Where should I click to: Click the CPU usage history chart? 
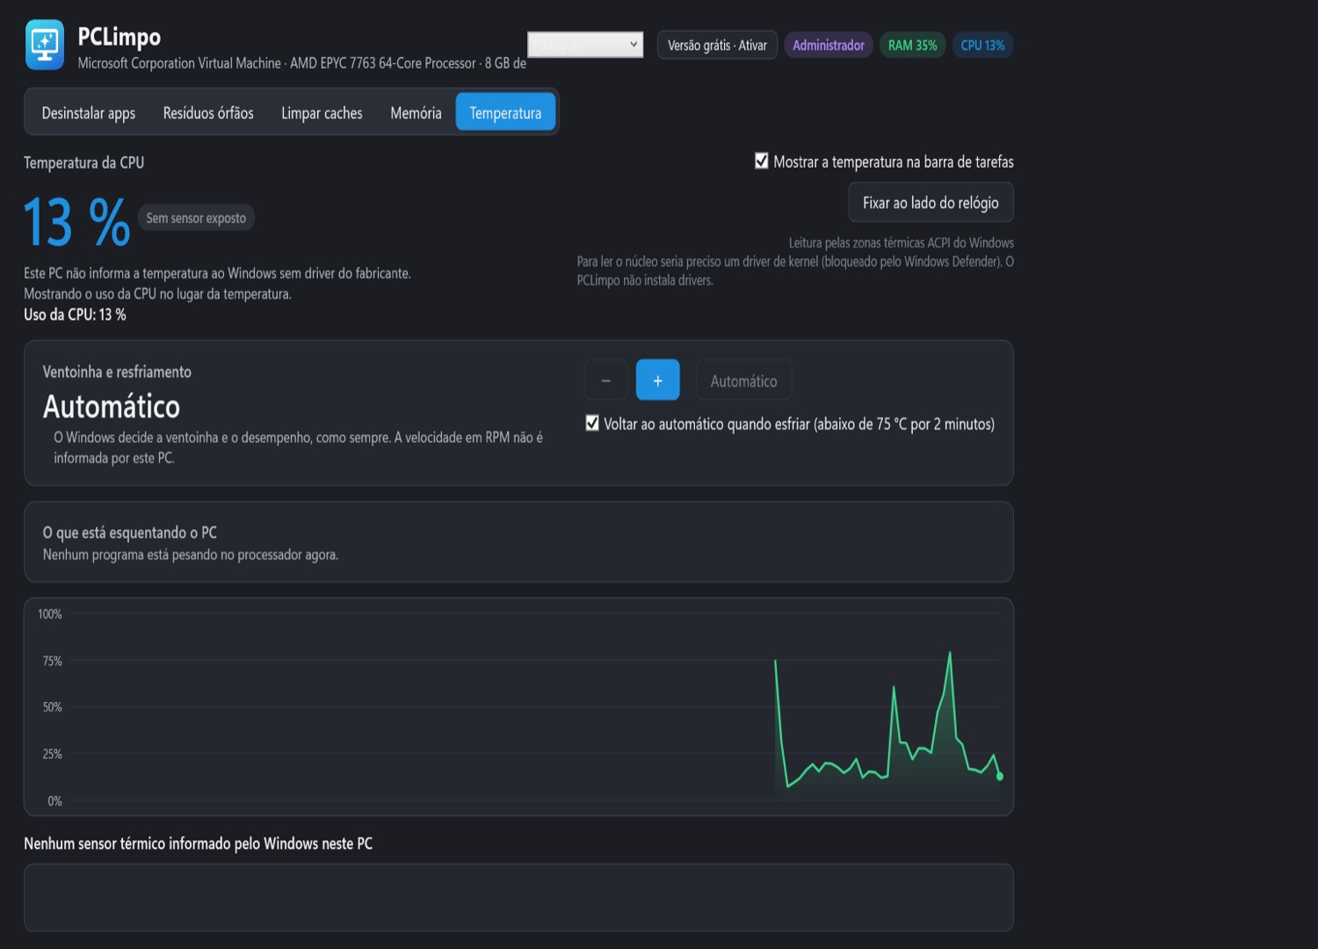tap(518, 706)
